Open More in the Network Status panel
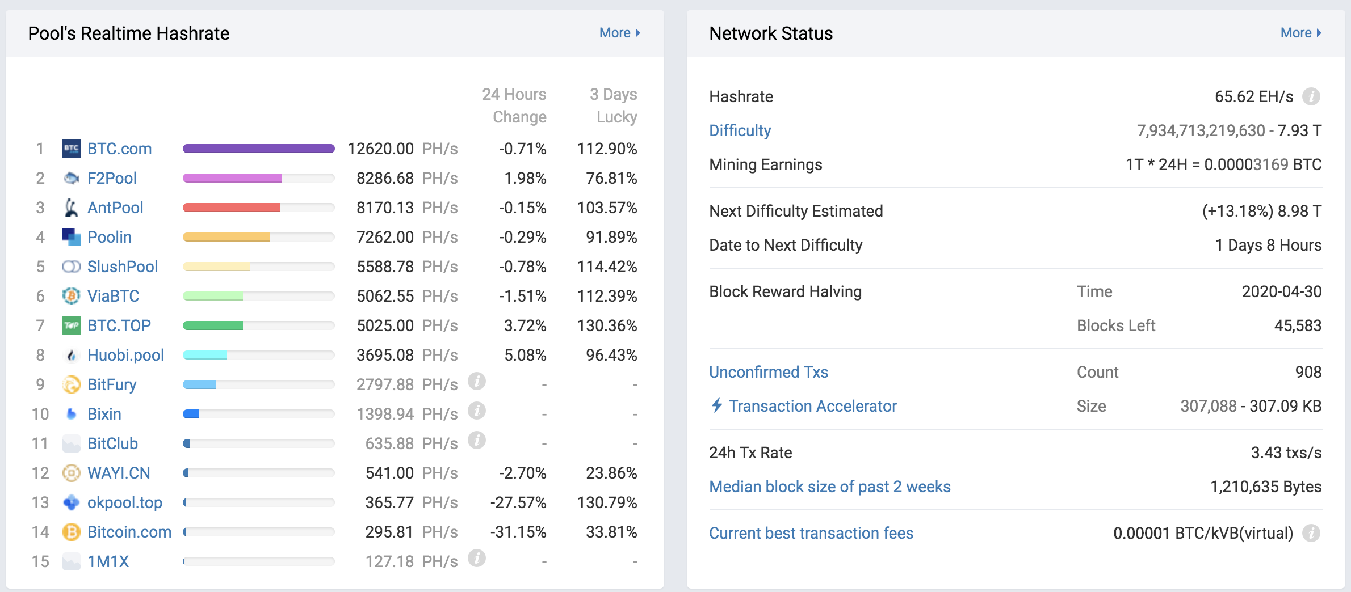Viewport: 1351px width, 592px height. pyautogui.click(x=1301, y=33)
